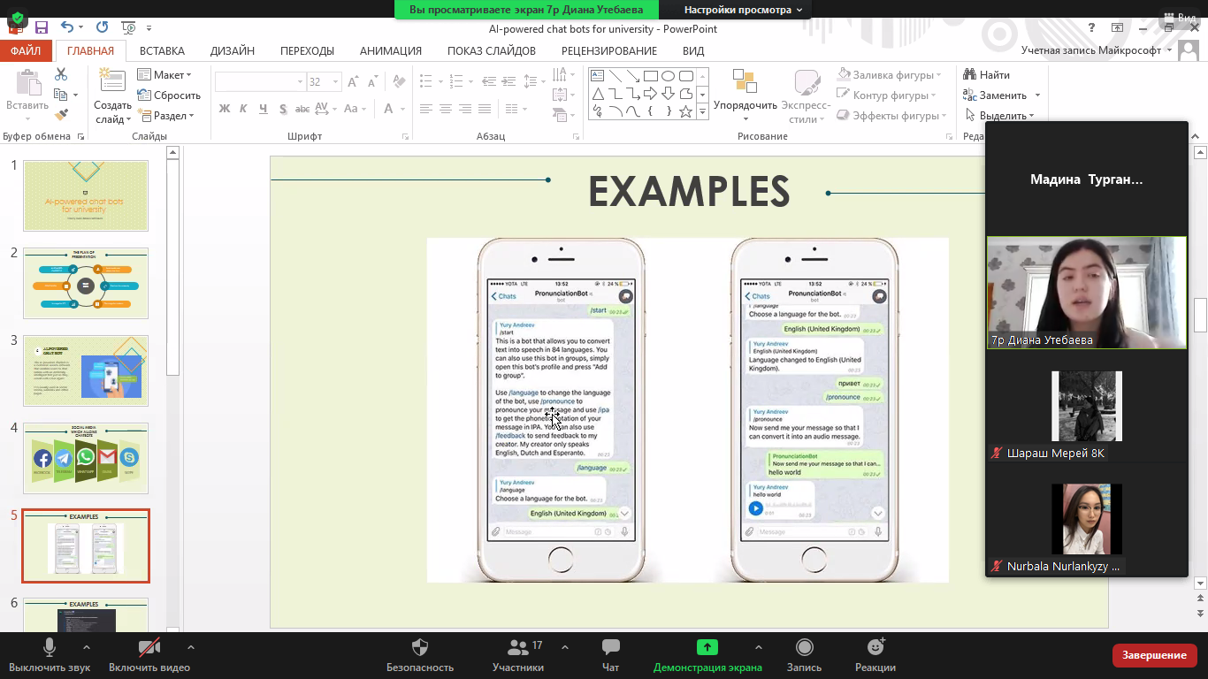Save the presentation with the floppy disk icon
The width and height of the screenshot is (1208, 679).
click(x=42, y=27)
